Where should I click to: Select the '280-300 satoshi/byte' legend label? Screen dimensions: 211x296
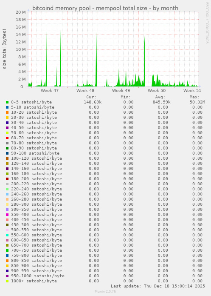click(37, 204)
